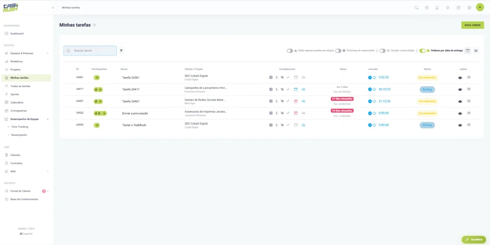Start timer for Enviar a procuração
This screenshot has height=245, width=490.
(370, 113)
